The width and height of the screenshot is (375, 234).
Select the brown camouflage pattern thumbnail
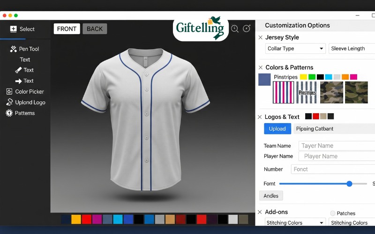pos(332,92)
